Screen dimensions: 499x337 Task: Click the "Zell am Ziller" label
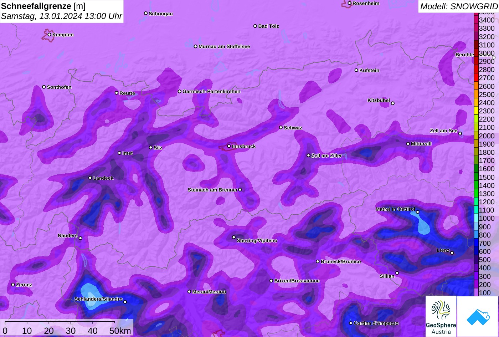pos(326,155)
